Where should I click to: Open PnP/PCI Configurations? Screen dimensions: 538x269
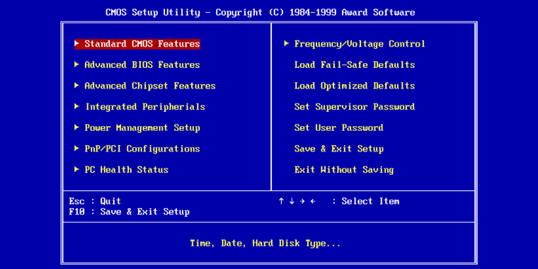(x=142, y=149)
